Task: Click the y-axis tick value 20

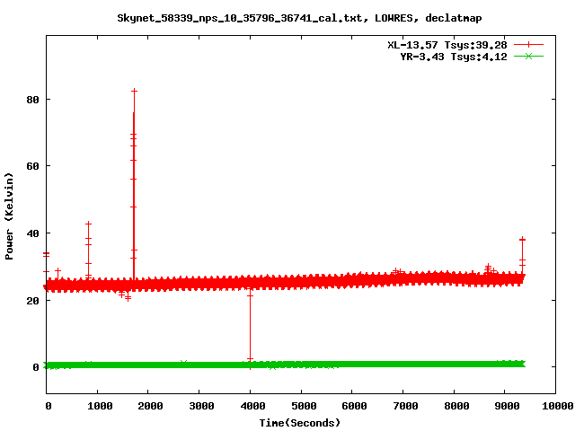Action: point(33,301)
